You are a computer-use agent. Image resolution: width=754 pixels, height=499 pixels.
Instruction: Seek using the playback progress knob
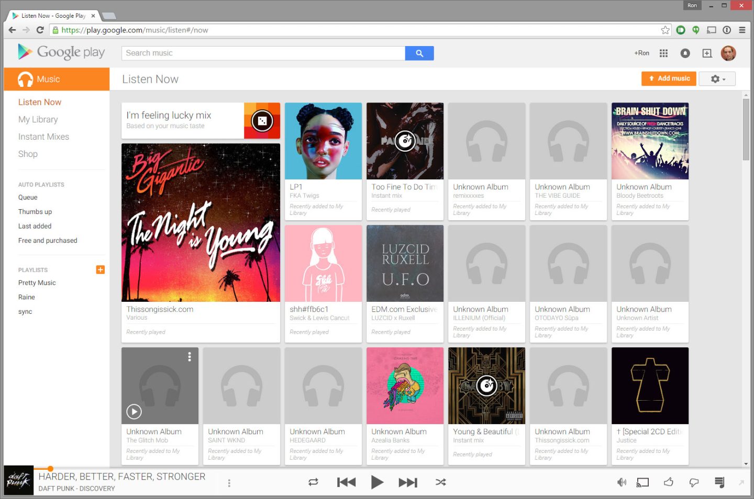(50, 469)
